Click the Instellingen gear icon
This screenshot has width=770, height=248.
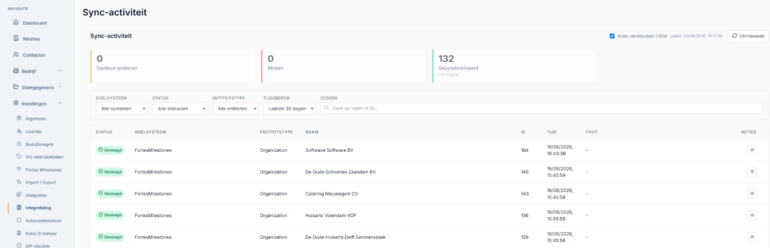pyautogui.click(x=16, y=103)
